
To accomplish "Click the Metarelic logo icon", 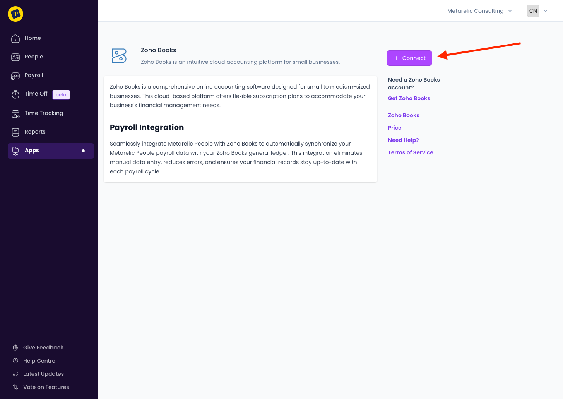I will coord(15,14).
